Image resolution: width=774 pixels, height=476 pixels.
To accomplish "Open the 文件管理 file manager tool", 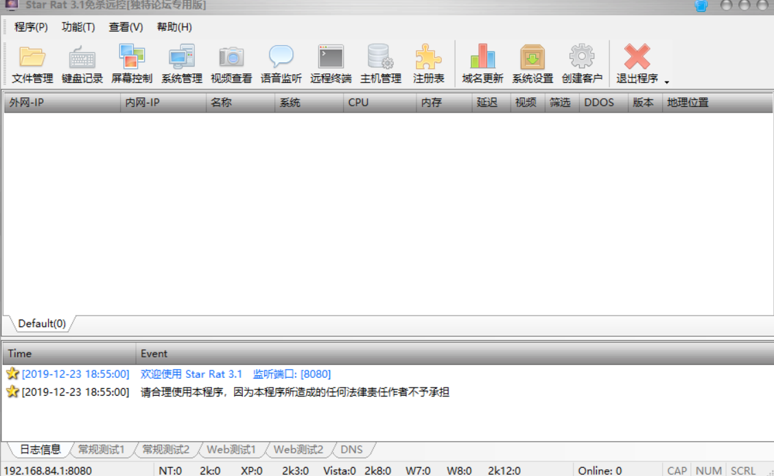I will [x=32, y=64].
